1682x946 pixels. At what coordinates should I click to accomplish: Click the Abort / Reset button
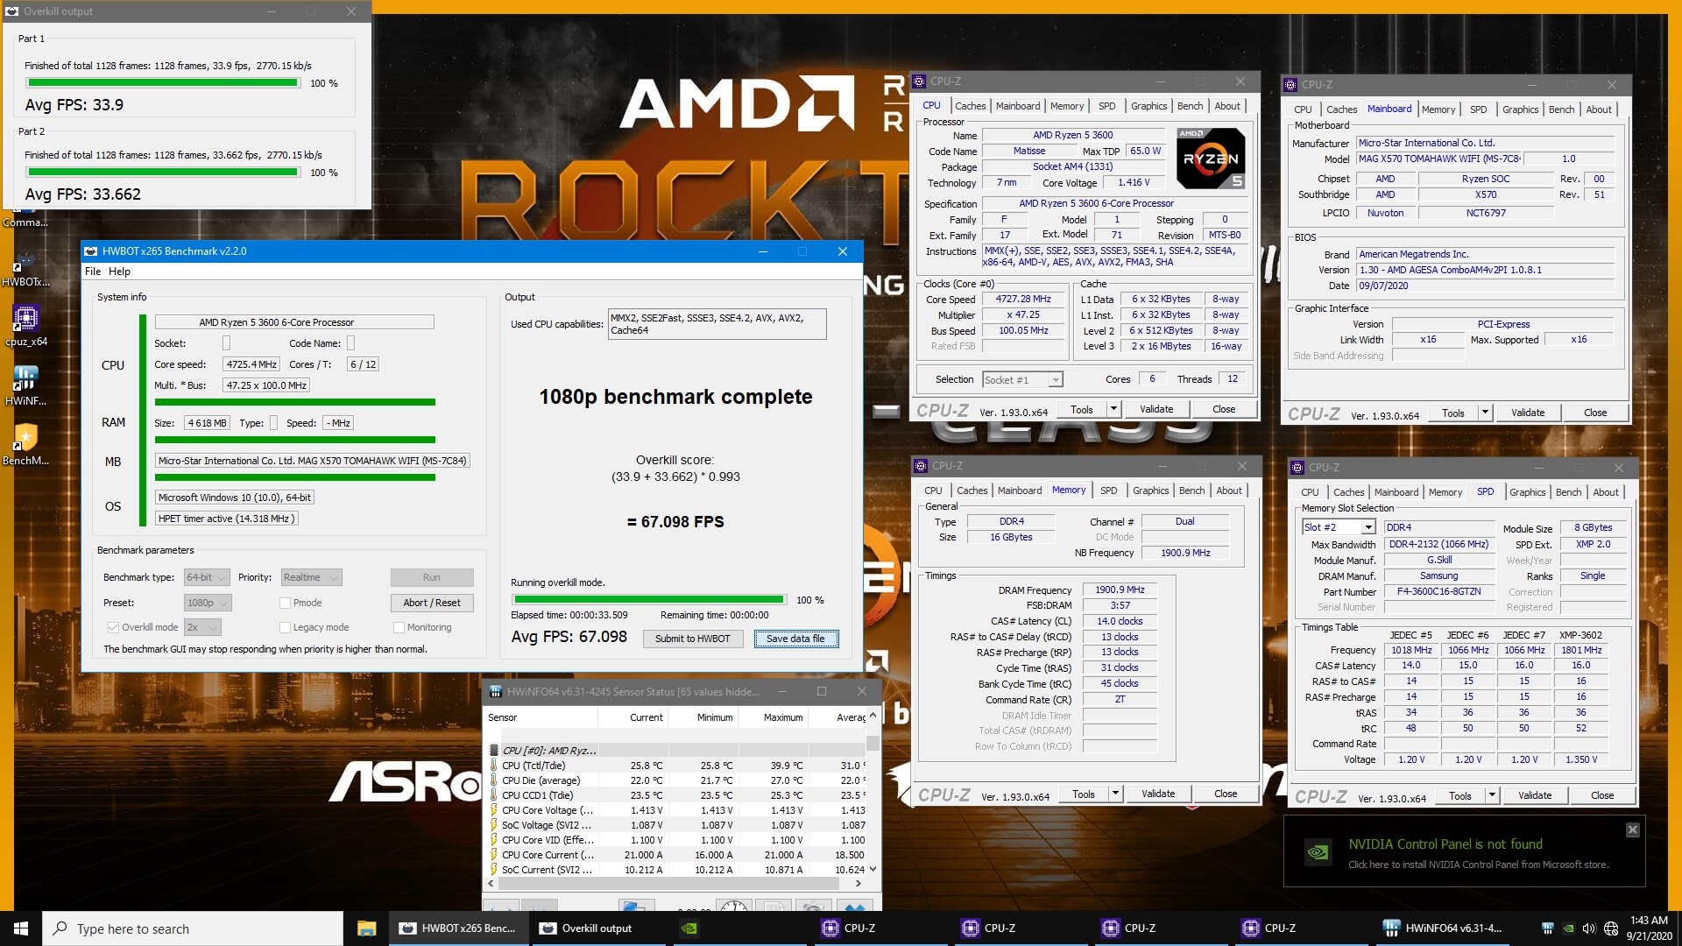coord(432,603)
